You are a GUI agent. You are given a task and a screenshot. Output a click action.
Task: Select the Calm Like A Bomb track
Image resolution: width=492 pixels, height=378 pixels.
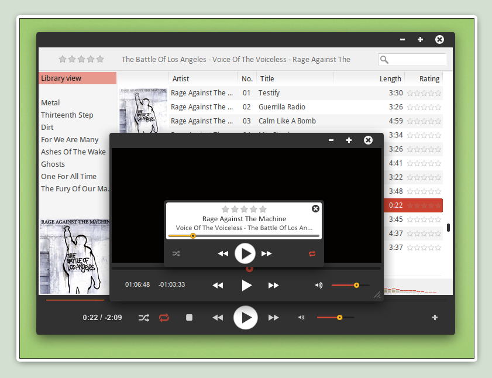click(x=306, y=121)
